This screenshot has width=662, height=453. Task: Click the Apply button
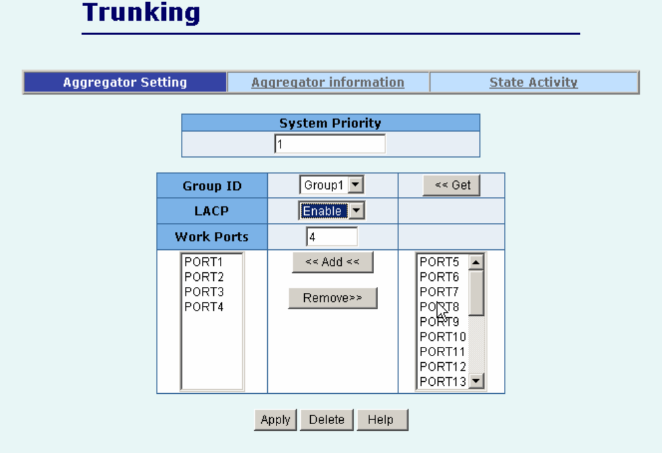click(275, 419)
